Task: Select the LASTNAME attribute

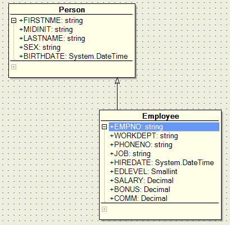Action: click(52, 38)
